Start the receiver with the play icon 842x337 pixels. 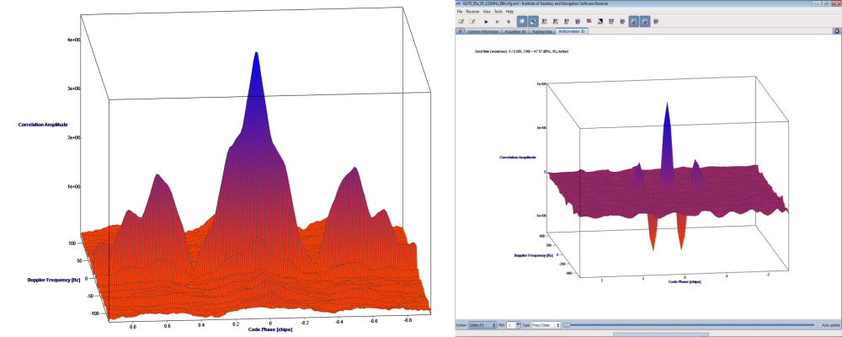pos(486,22)
